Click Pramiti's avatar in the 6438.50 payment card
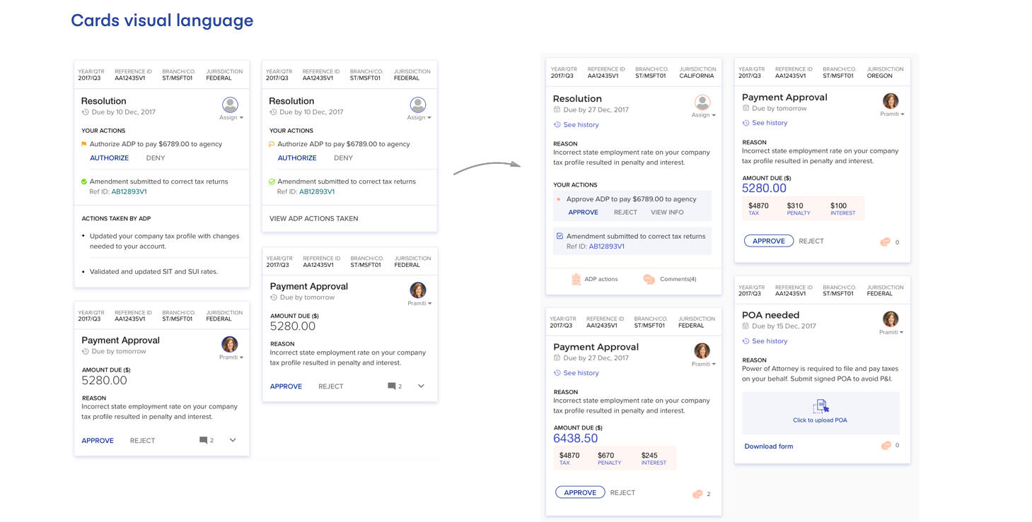This screenshot has height=522, width=1032. [702, 351]
